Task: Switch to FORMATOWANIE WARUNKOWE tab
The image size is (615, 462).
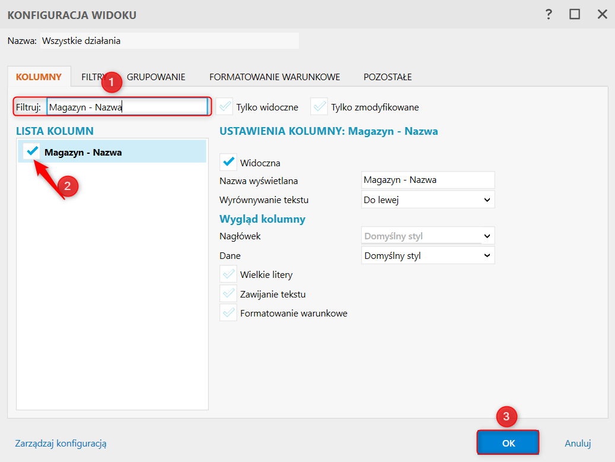Action: [275, 77]
